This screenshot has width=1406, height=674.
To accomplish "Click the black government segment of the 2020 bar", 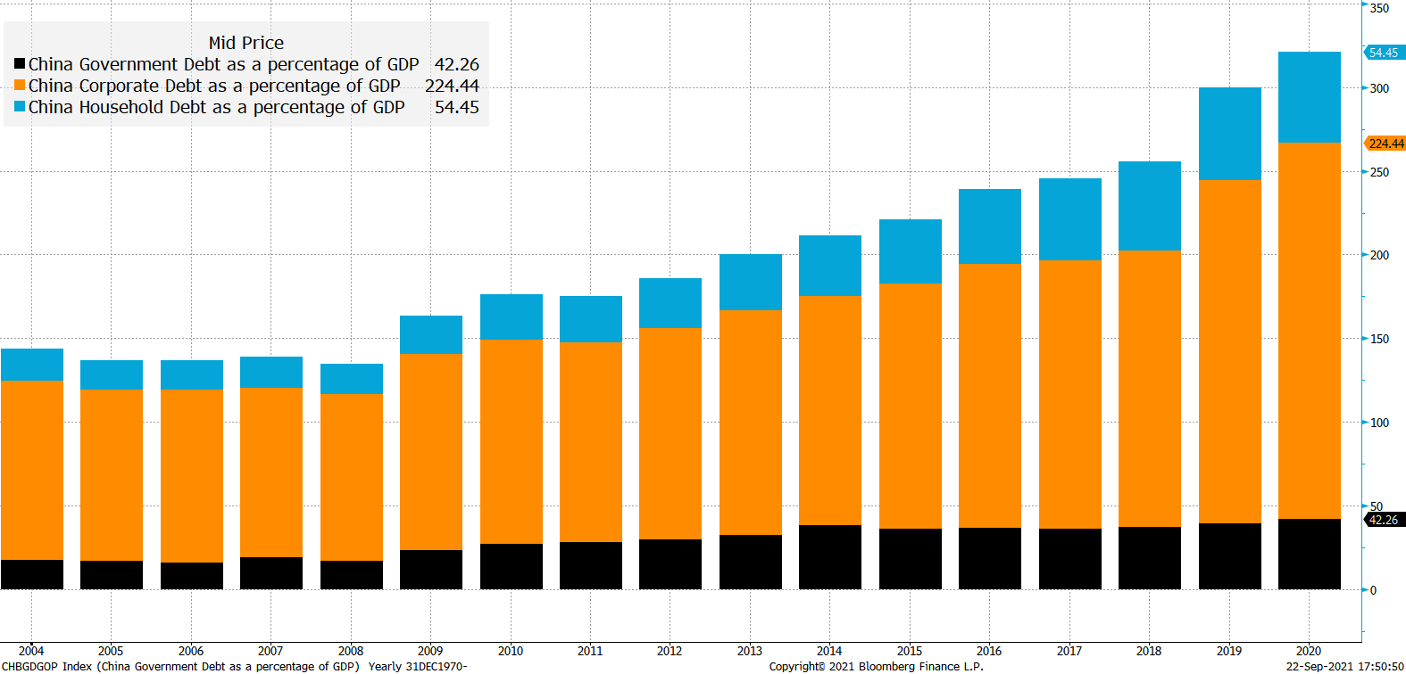I will coord(1310,554).
